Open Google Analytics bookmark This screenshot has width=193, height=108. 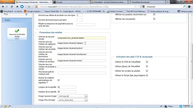tap(32, 11)
